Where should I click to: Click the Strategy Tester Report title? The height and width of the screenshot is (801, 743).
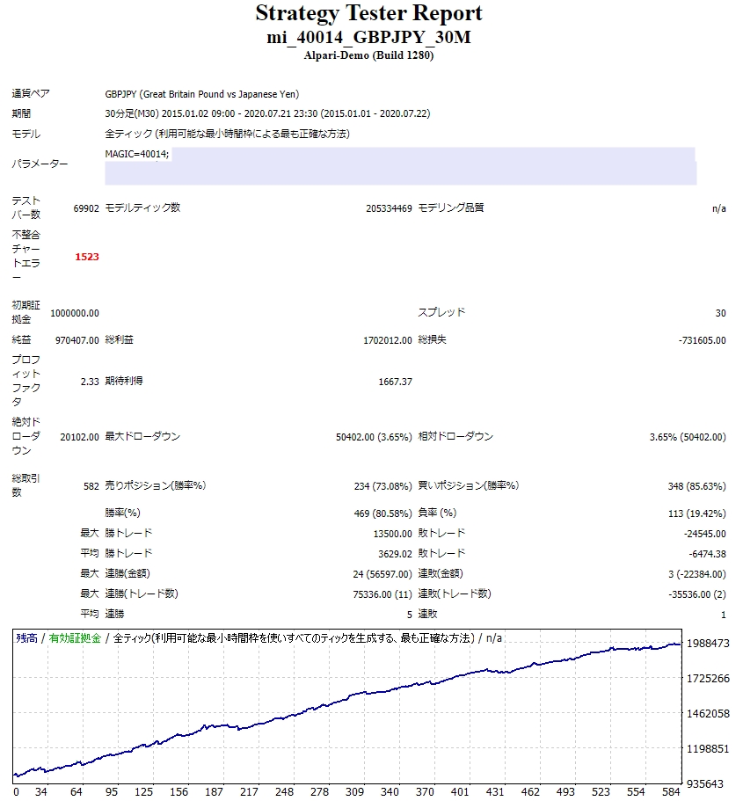(368, 14)
